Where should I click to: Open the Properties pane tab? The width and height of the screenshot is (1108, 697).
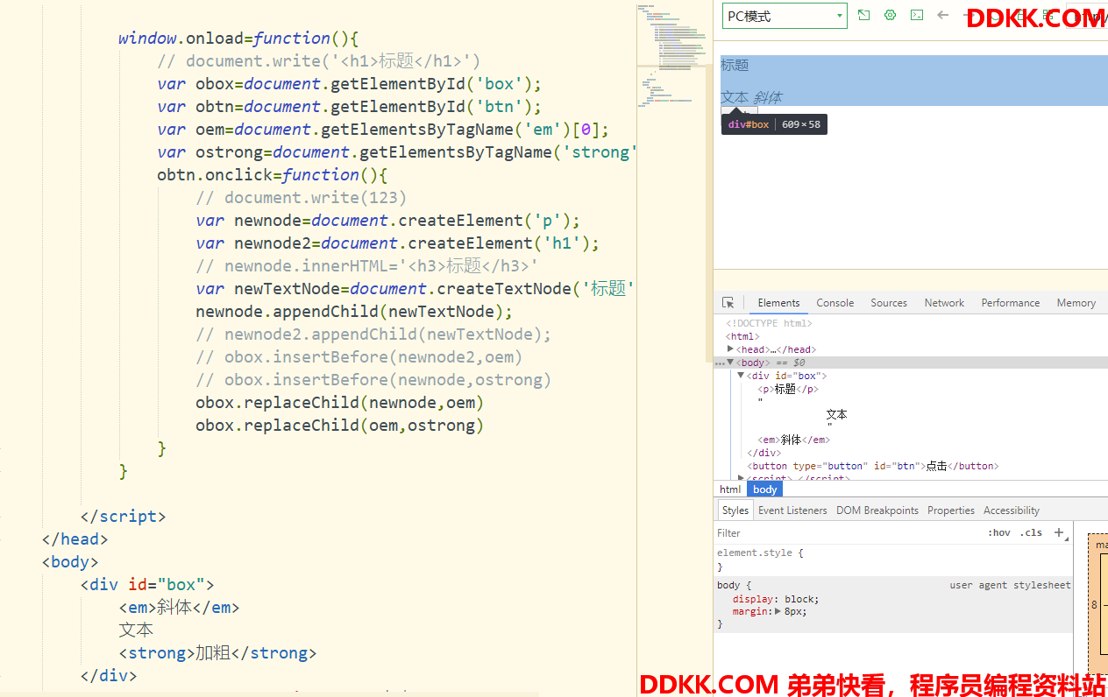click(x=951, y=510)
